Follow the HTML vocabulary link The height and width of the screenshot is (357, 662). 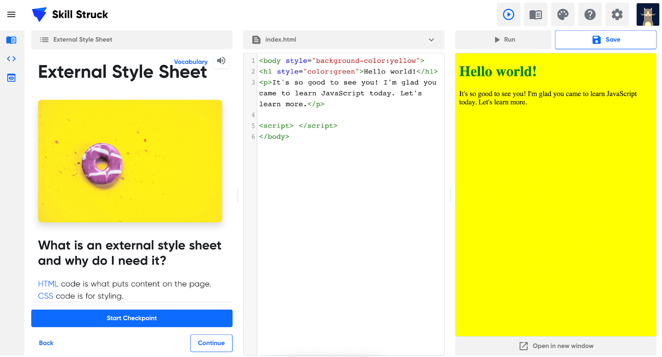pyautogui.click(x=48, y=284)
